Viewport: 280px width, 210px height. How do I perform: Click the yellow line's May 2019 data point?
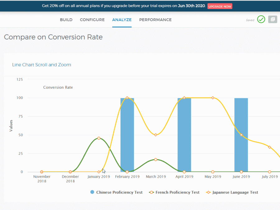213,98
